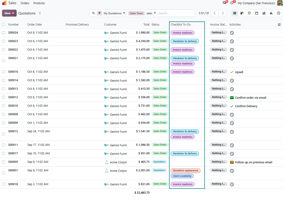Switch to pivot table view
Viewport: 283px width, 201px height.
264,13
